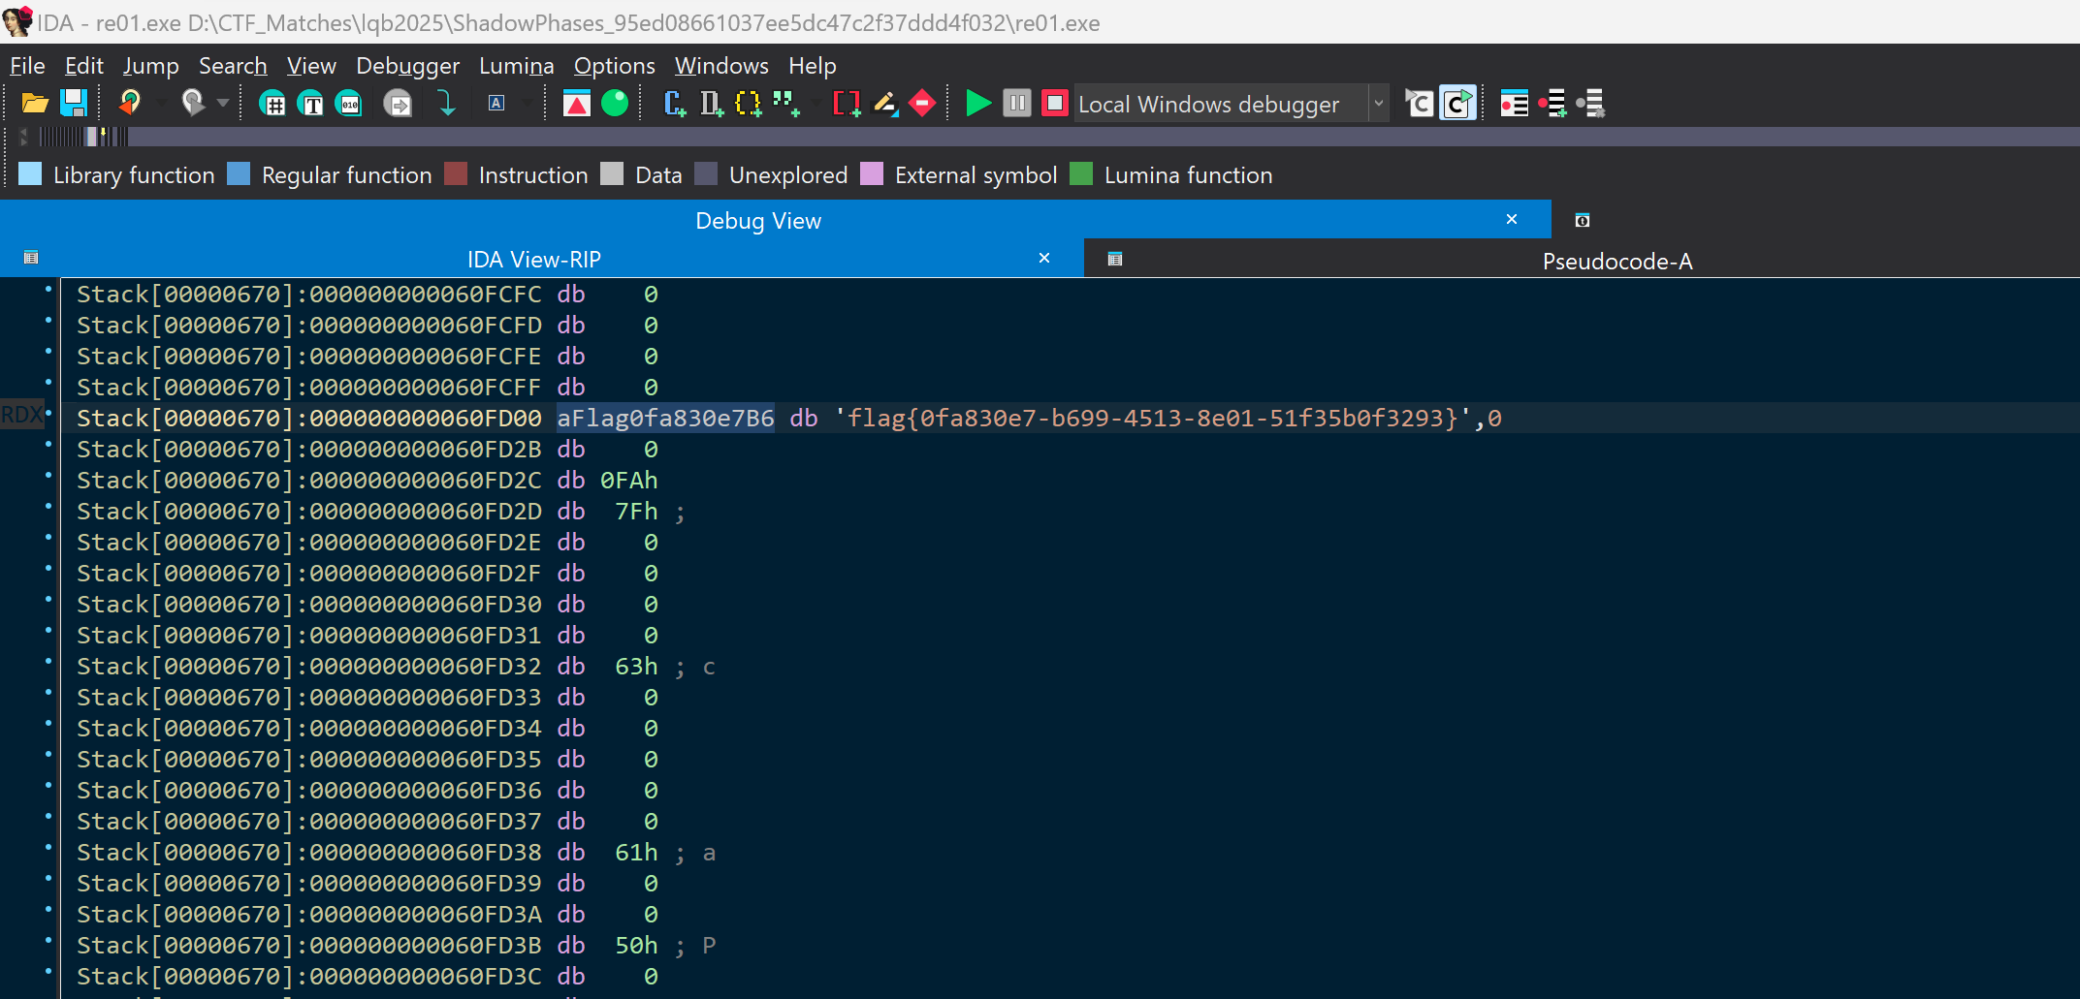The width and height of the screenshot is (2080, 999).
Task: Open the File menu
Action: click(x=27, y=66)
